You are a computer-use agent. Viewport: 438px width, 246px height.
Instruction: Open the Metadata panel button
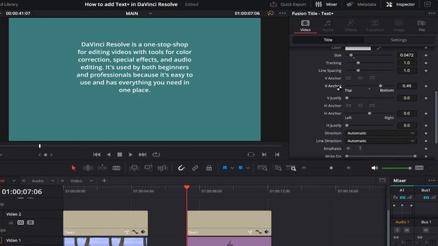[x=361, y=5]
